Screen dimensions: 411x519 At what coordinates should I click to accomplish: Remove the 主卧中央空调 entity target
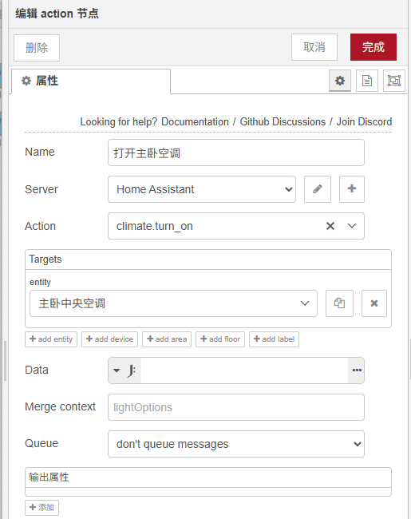tap(374, 303)
